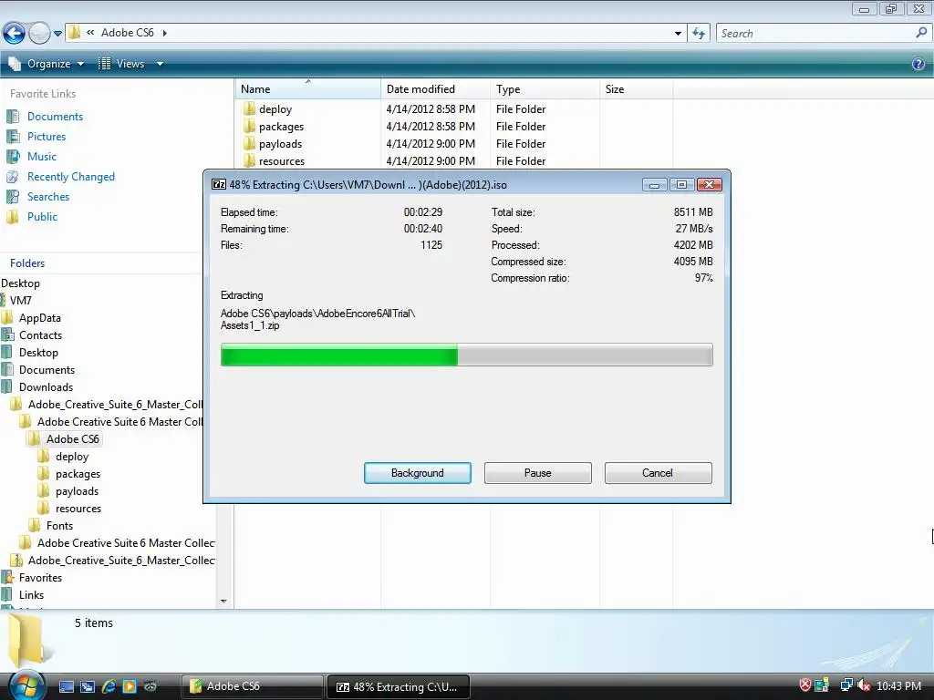This screenshot has height=700, width=934.
Task: Select the payloads folder in file list
Action: (x=280, y=143)
